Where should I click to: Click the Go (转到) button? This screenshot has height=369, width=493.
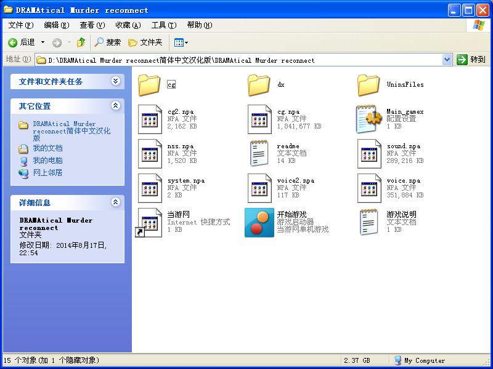(471, 60)
